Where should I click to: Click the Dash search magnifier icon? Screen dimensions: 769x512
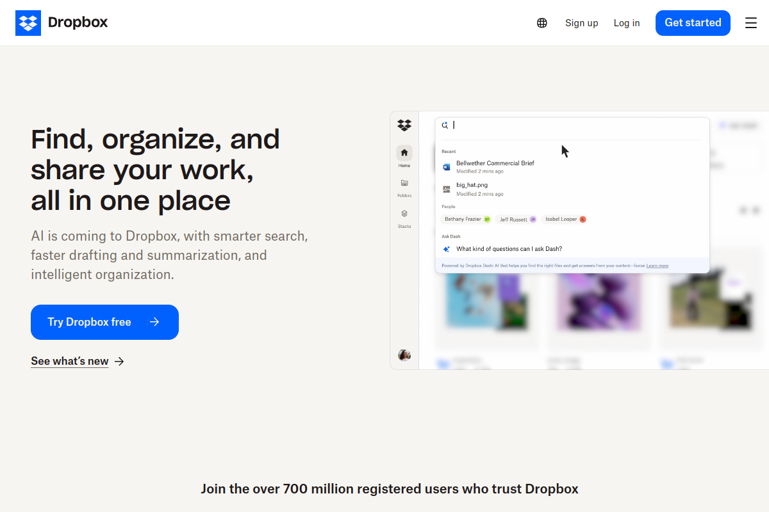(x=445, y=125)
